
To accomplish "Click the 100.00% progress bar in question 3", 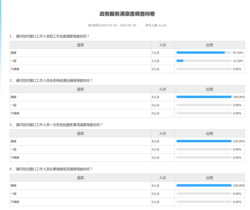I will pyautogui.click(x=204, y=141).
